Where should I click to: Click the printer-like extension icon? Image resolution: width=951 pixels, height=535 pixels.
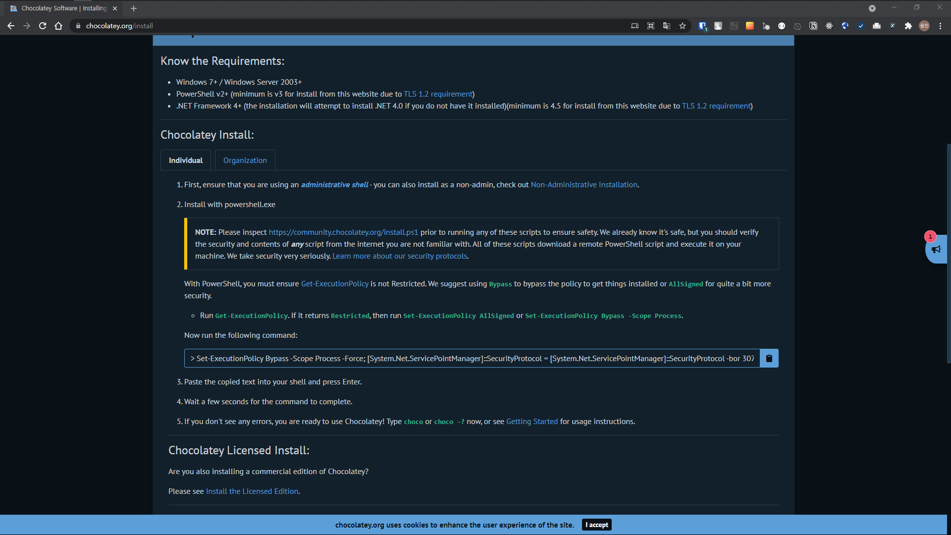click(877, 26)
